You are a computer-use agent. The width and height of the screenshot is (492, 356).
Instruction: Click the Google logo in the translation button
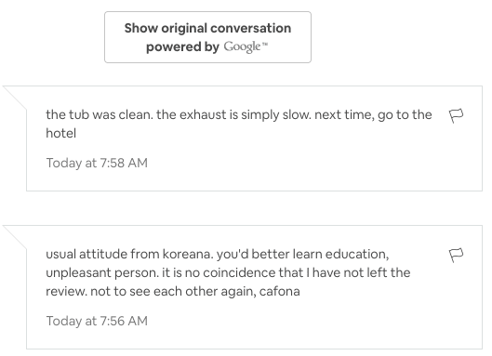(242, 46)
